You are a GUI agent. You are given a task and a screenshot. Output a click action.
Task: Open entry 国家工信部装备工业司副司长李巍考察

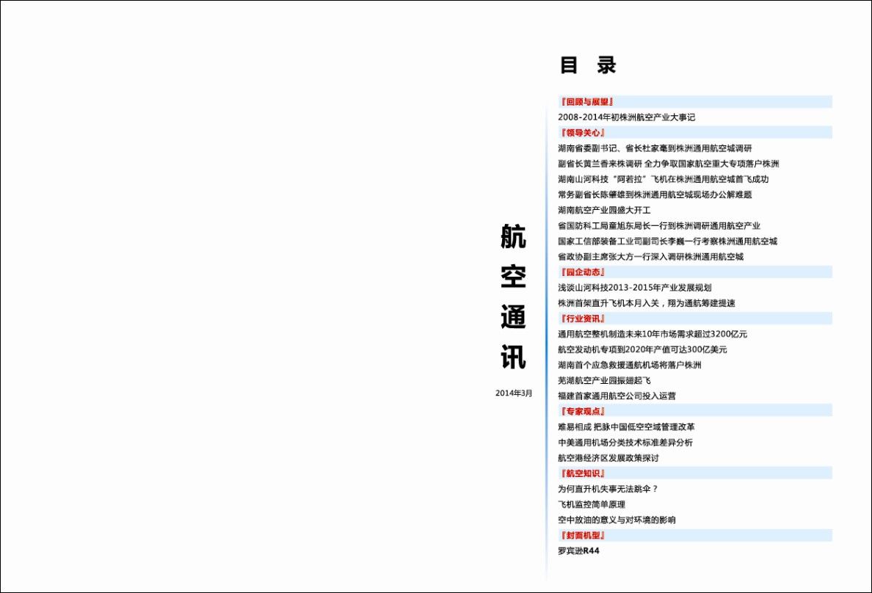click(667, 241)
